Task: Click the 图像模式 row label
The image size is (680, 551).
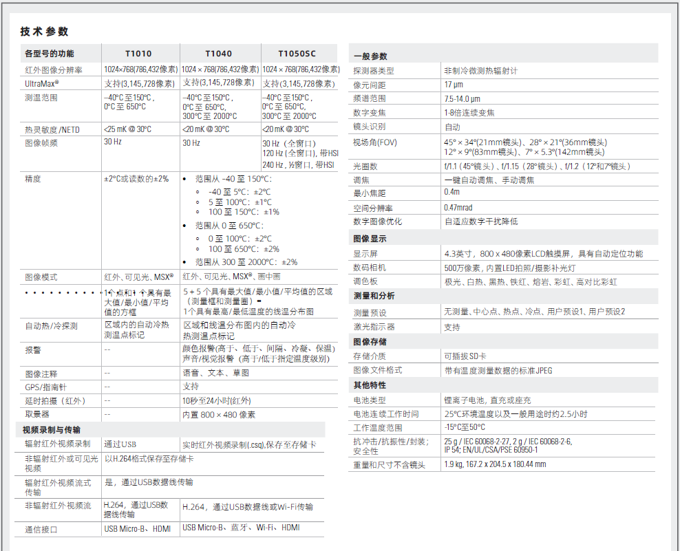Action: (x=41, y=277)
